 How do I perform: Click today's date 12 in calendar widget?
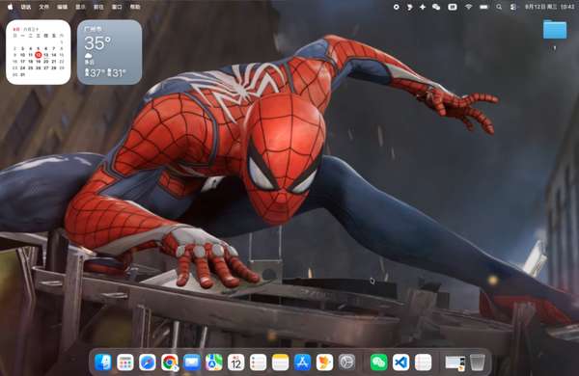tap(38, 55)
